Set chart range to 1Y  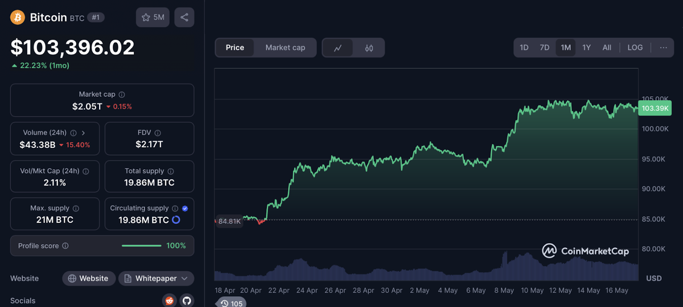pos(586,48)
